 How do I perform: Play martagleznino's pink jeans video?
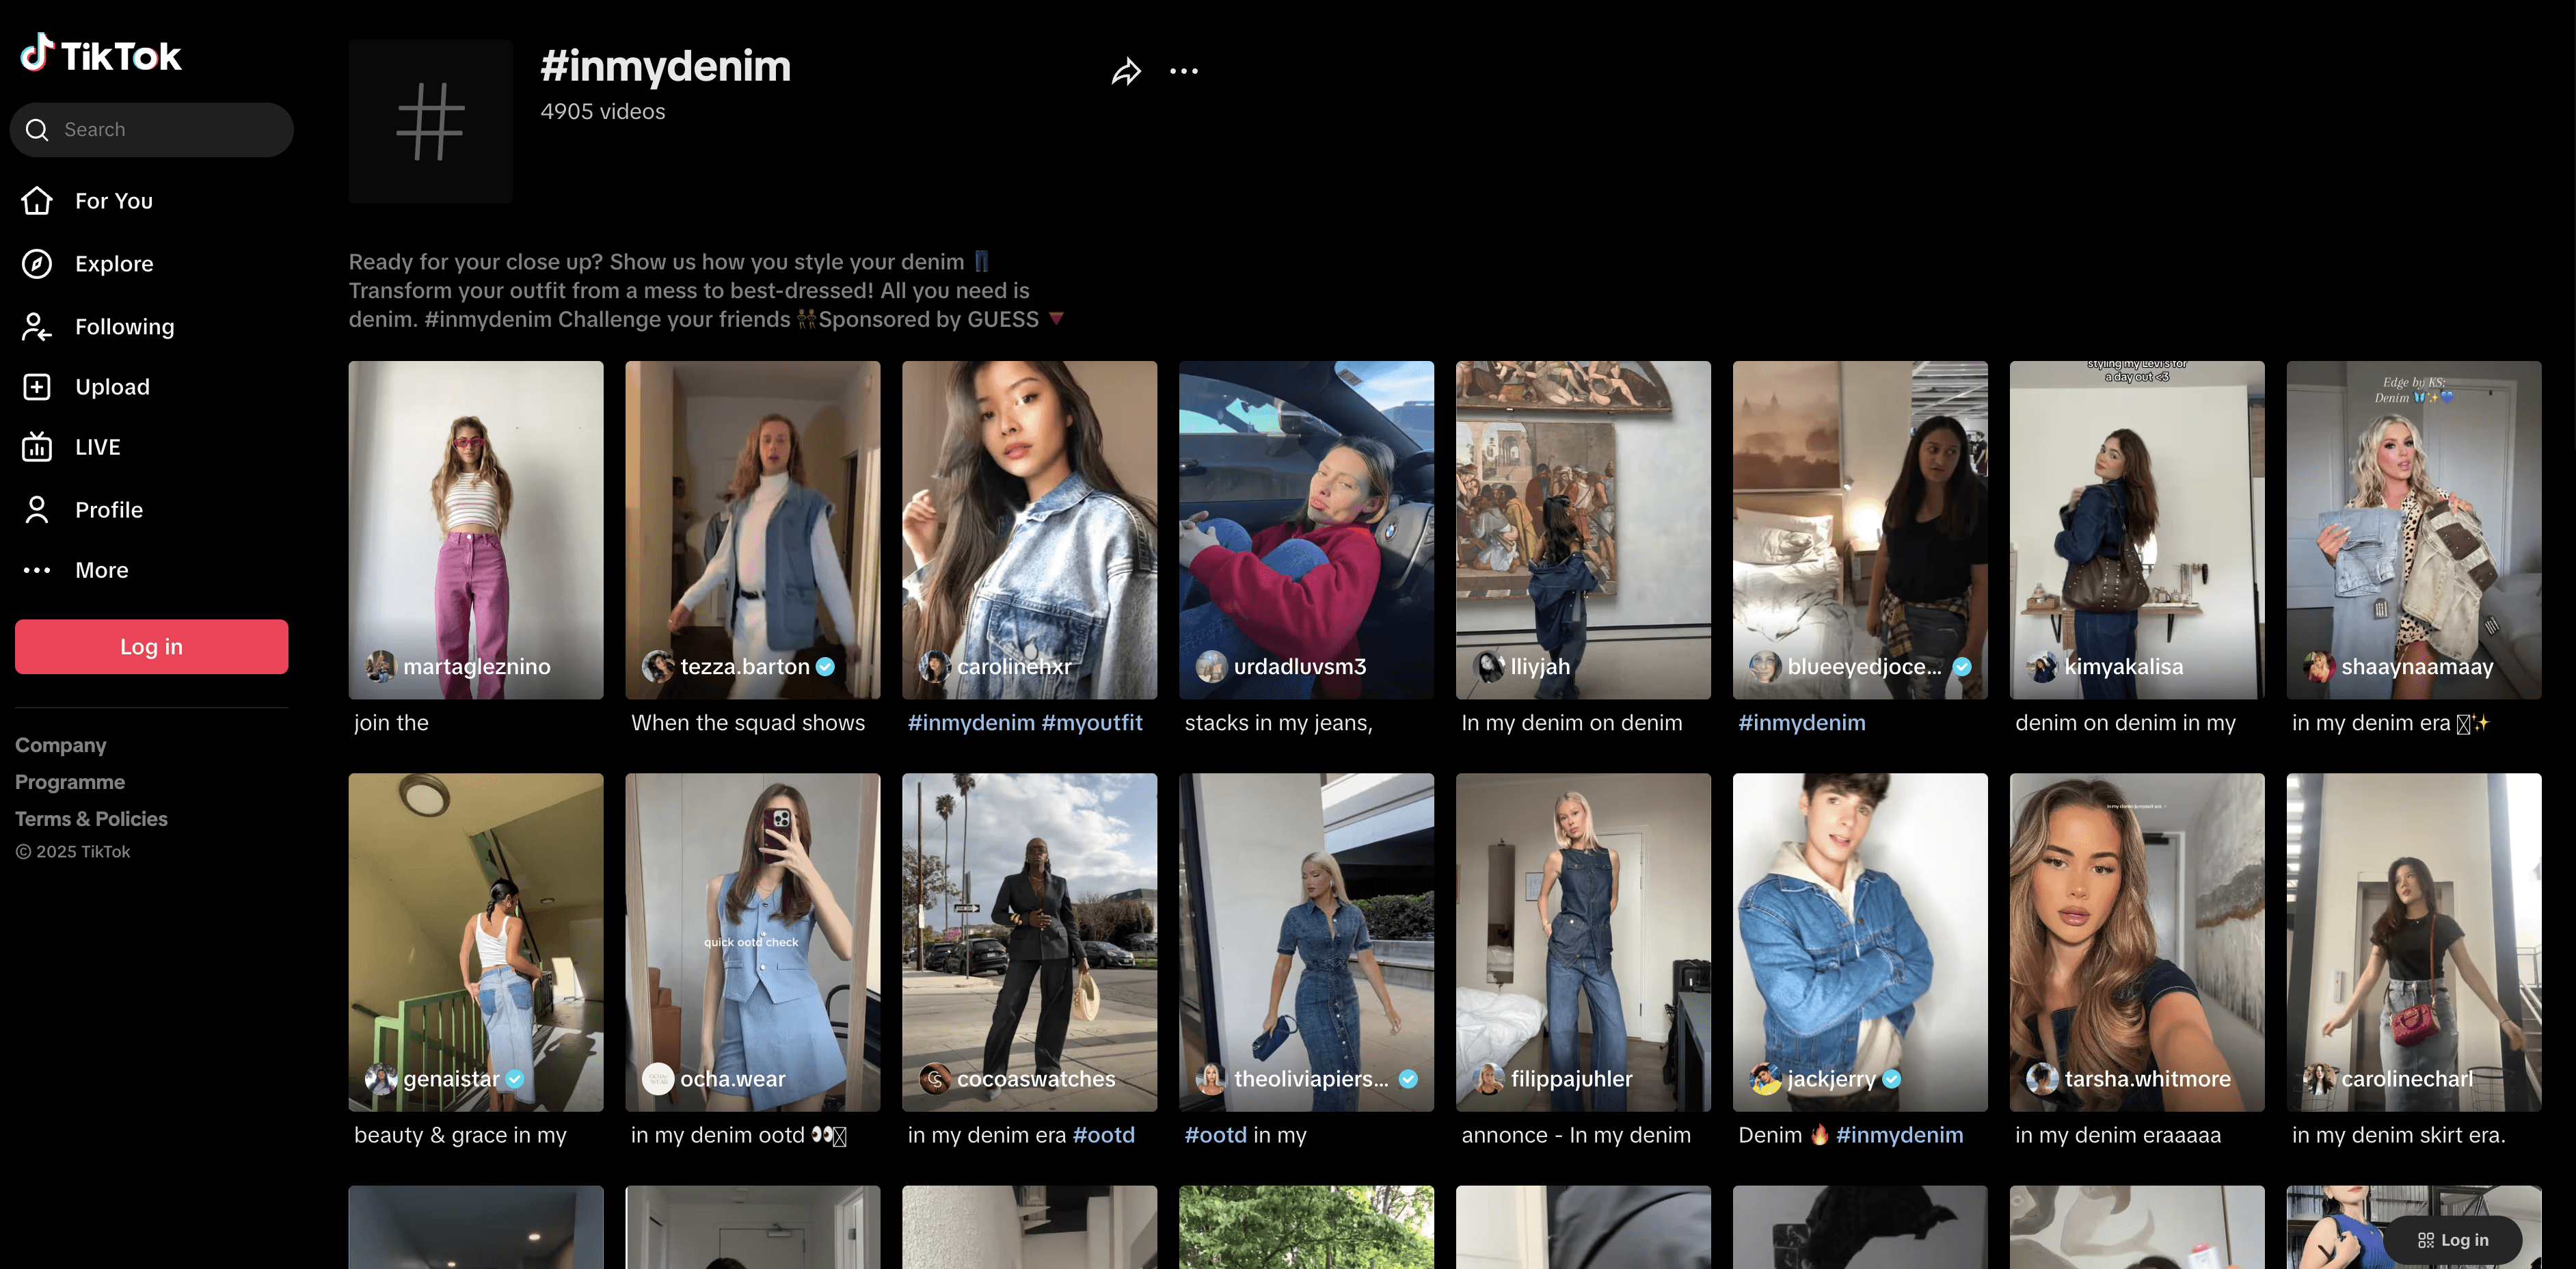[475, 510]
